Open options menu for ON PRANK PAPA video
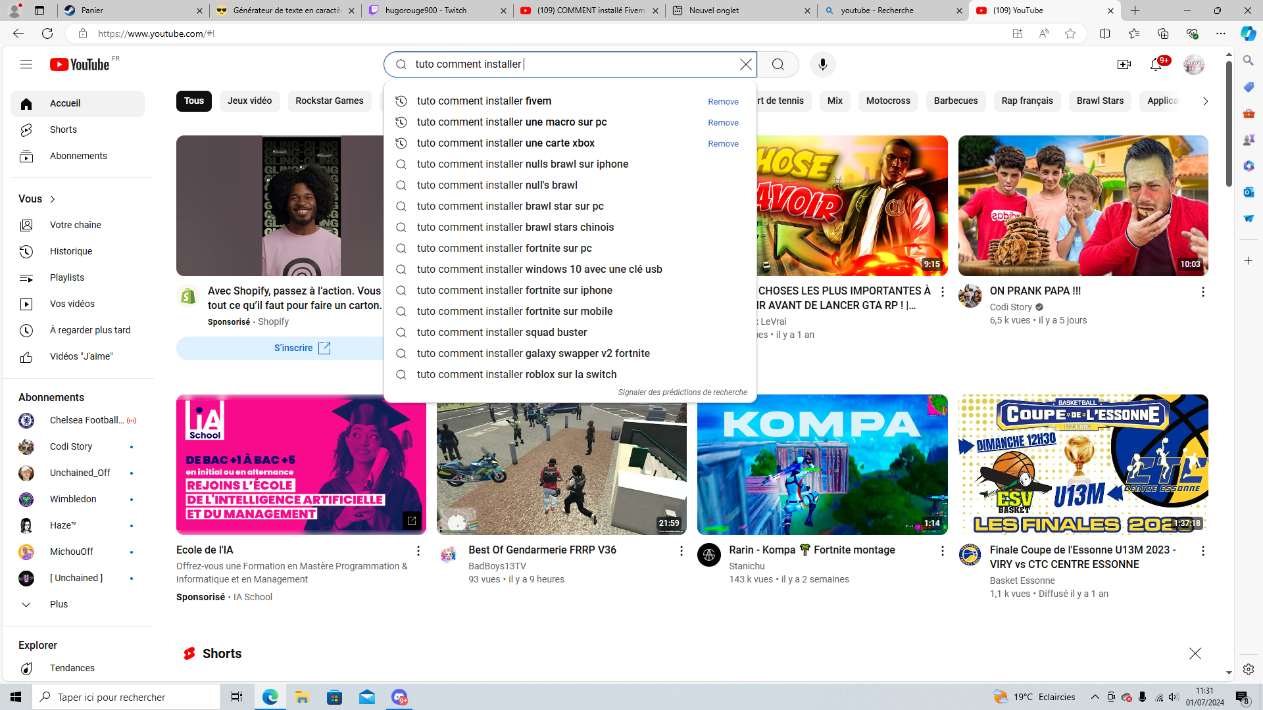 (x=1202, y=292)
